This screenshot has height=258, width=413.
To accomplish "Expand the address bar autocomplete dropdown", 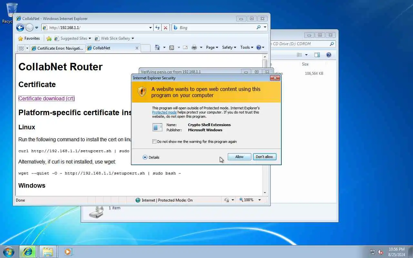I will point(150,28).
